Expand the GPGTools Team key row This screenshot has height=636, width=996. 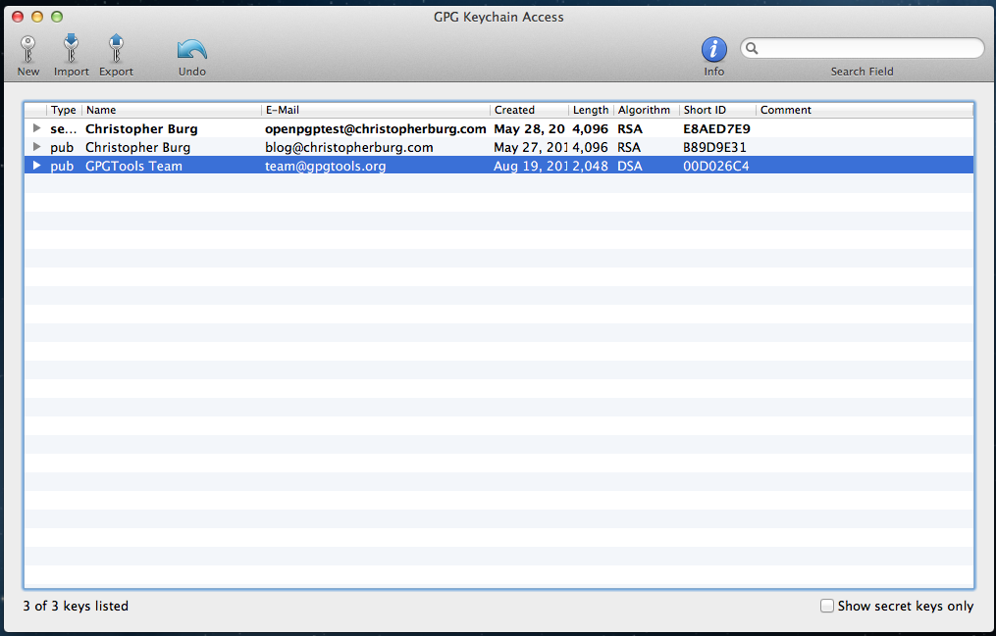tap(37, 166)
